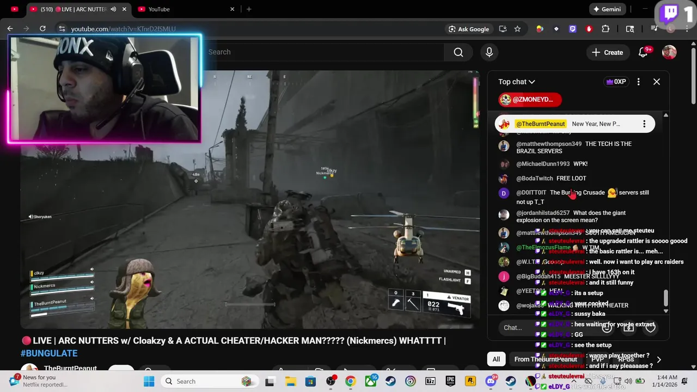Open the Gemini button in Chrome

tap(607, 9)
